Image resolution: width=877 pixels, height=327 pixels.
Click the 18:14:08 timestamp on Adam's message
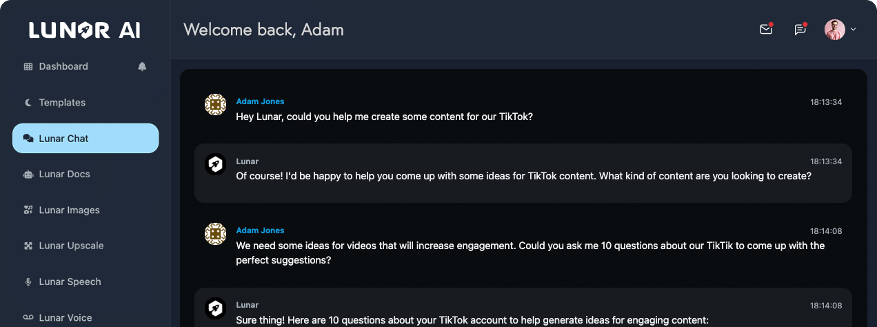(826, 231)
